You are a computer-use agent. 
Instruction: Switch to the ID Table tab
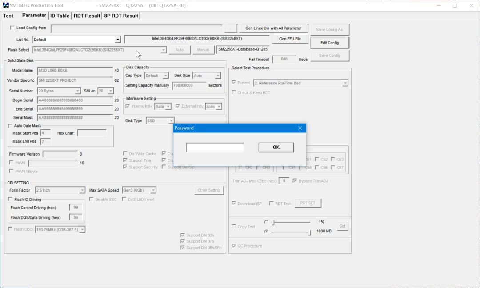pos(60,16)
